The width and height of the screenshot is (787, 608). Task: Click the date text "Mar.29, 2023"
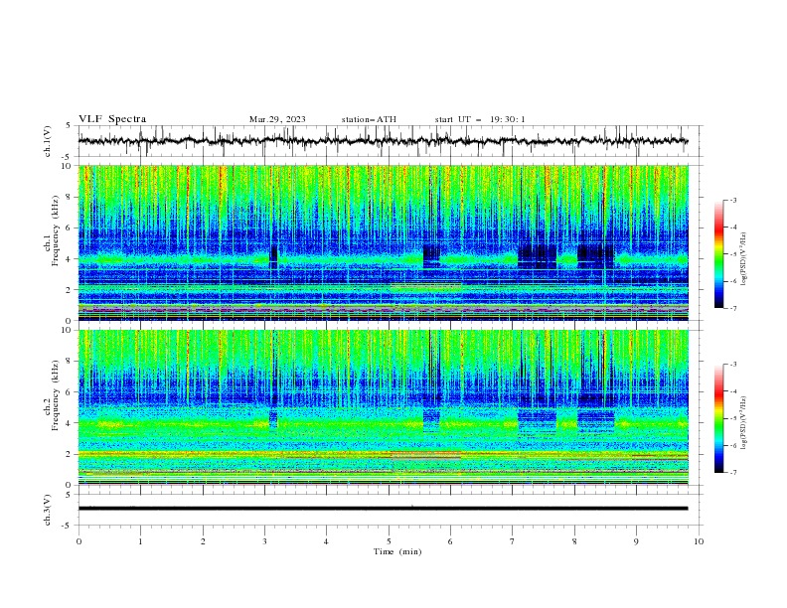pyautogui.click(x=277, y=119)
